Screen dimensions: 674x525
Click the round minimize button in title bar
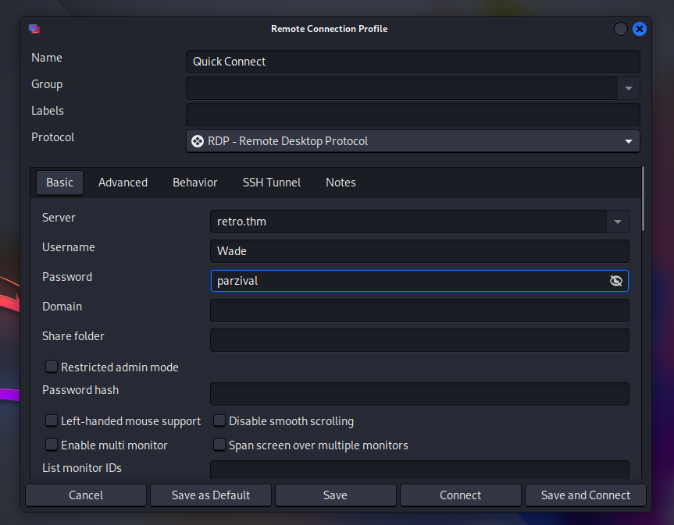pyautogui.click(x=621, y=29)
